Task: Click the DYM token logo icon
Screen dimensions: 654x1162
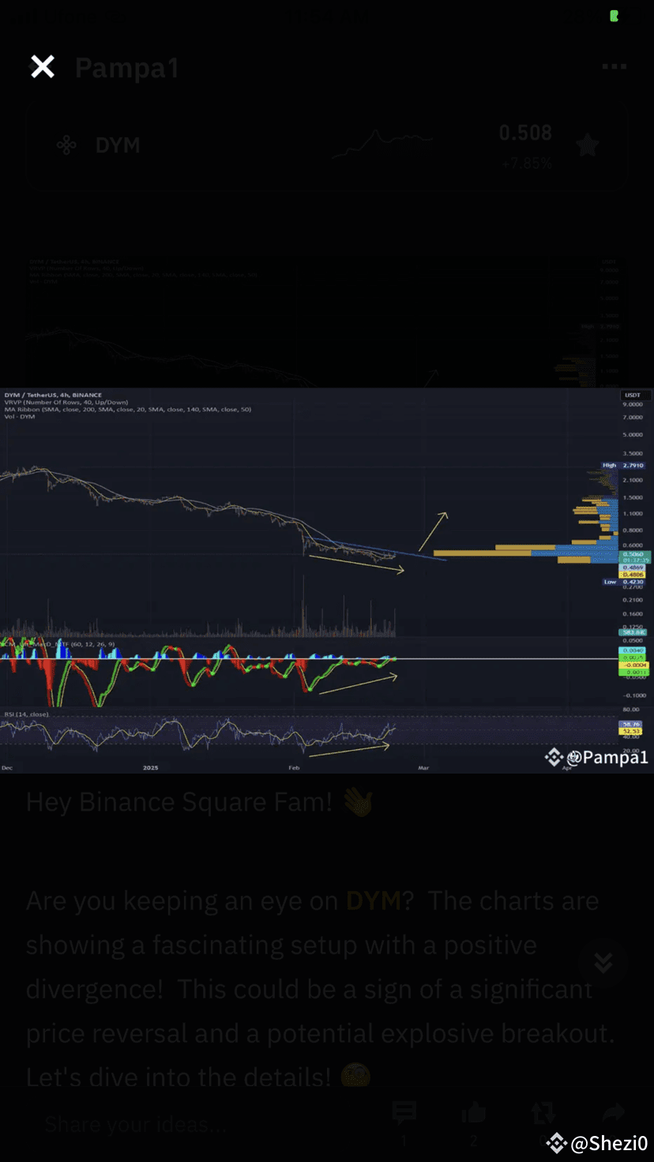Action: pyautogui.click(x=66, y=144)
